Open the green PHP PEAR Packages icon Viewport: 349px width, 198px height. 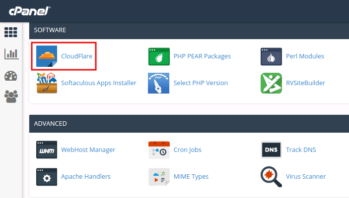(159, 56)
